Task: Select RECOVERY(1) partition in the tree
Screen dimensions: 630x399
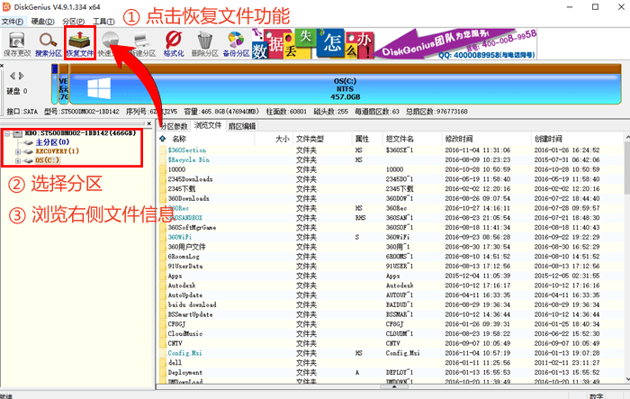Action: pyautogui.click(x=57, y=151)
